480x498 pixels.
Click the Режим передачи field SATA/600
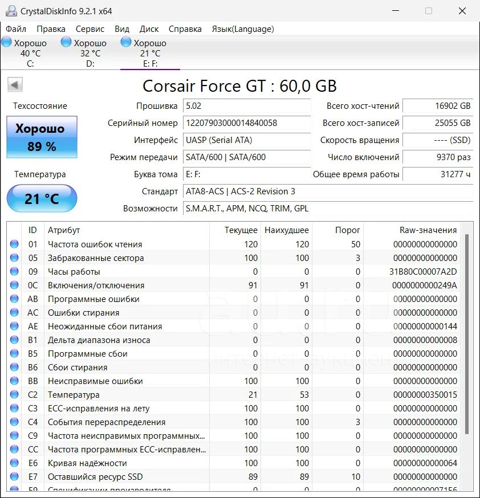247,157
